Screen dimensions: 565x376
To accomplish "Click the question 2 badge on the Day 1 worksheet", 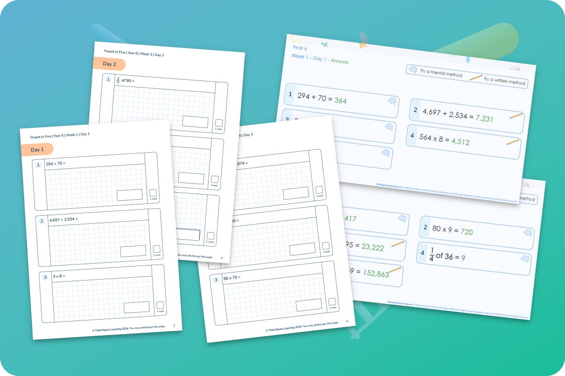I will pyautogui.click(x=42, y=221).
